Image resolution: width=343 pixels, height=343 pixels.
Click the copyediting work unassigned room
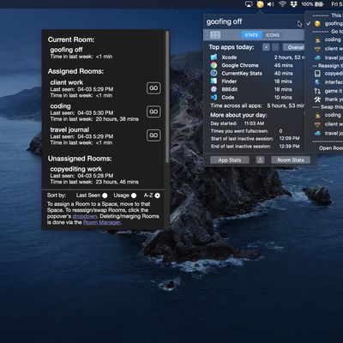pyautogui.click(x=75, y=169)
